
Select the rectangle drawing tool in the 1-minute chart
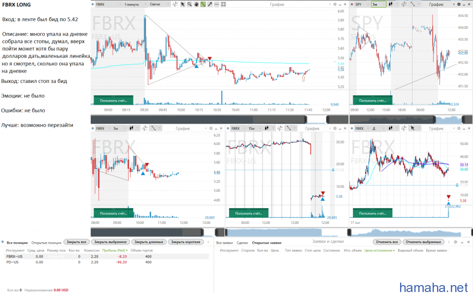pos(223,4)
